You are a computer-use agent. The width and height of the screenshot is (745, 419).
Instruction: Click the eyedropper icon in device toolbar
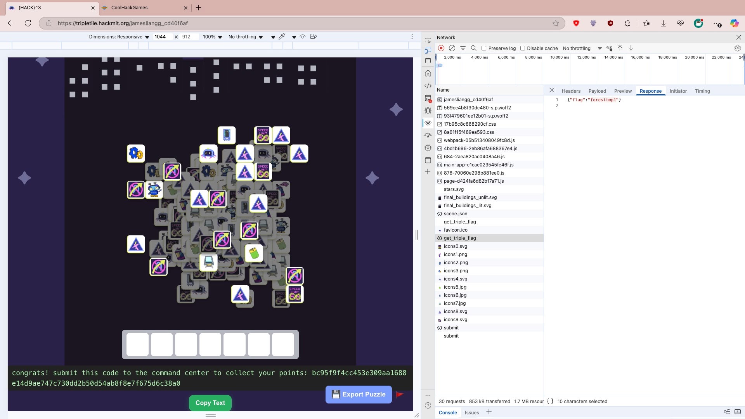pyautogui.click(x=282, y=36)
